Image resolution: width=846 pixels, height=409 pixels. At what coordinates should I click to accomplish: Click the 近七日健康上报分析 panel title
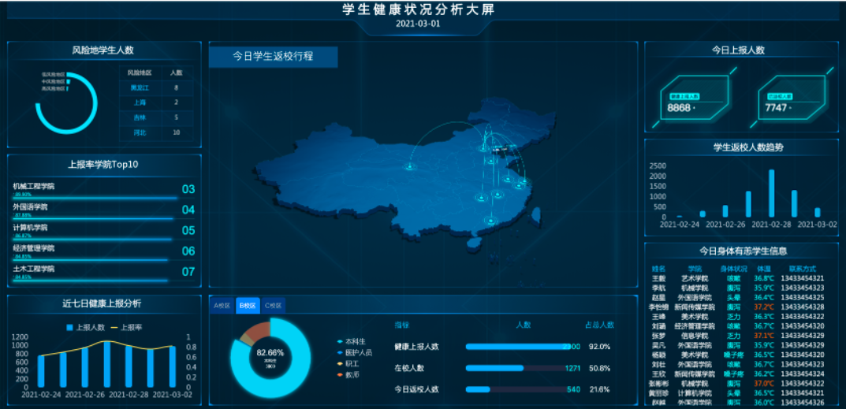(102, 303)
